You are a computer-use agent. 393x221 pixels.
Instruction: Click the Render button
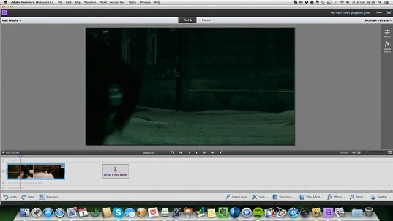344,152
